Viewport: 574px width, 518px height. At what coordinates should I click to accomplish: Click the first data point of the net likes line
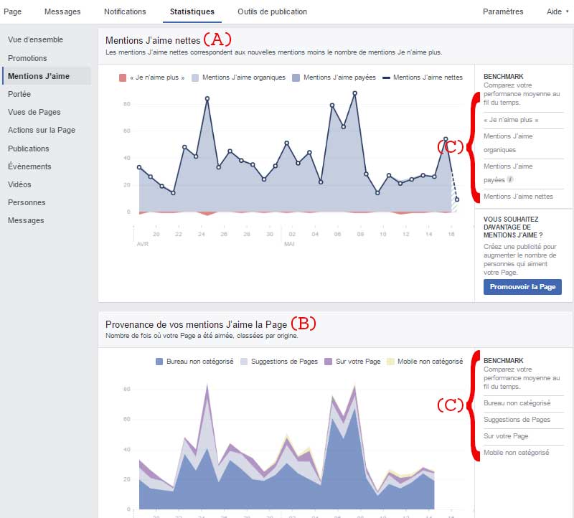point(139,167)
